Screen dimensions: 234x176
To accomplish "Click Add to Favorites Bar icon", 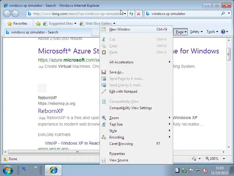I will tap(38, 23).
